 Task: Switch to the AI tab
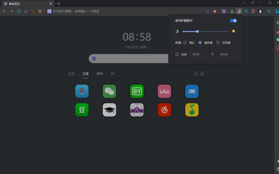pyautogui.click(x=112, y=74)
